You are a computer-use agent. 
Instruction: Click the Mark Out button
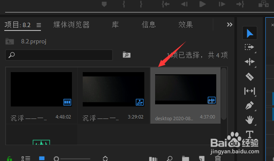141,4
